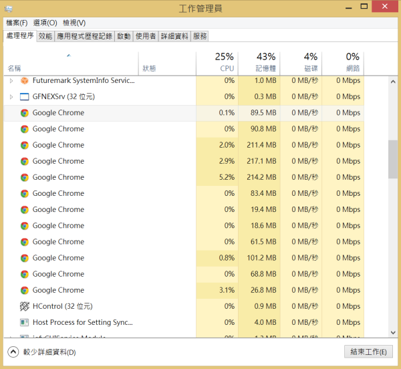Switch to the 應用程式歷程記錄 tab
401x369 pixels.
click(84, 36)
